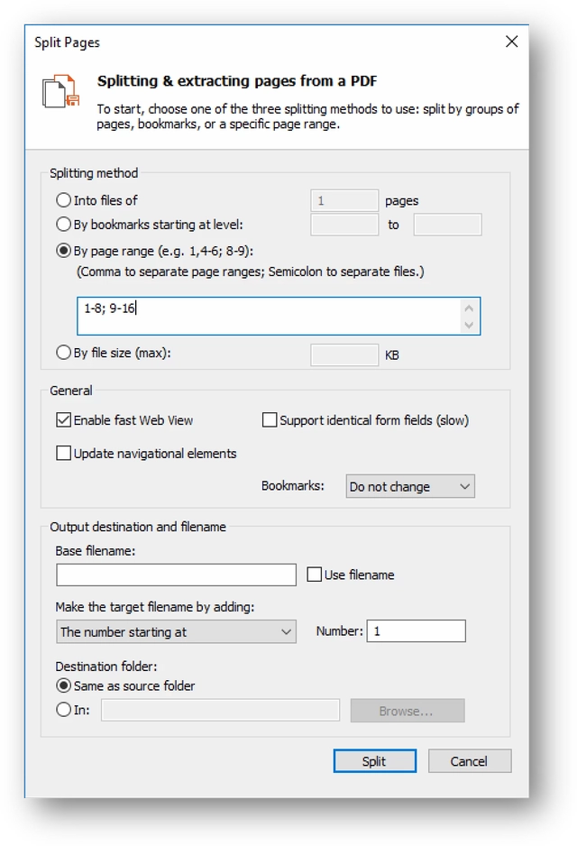Disable the 'Enable fast Web View' checkbox
This screenshot has width=577, height=846.
(64, 420)
